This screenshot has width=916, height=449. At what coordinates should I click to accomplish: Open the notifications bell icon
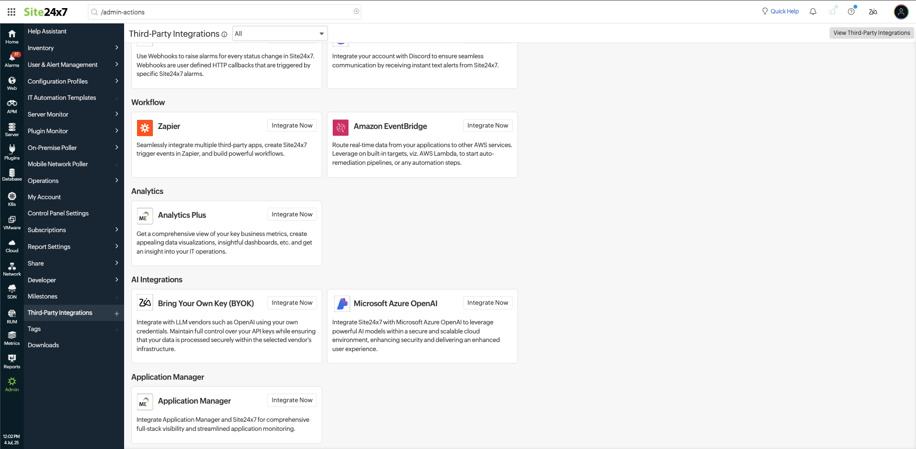click(x=813, y=11)
